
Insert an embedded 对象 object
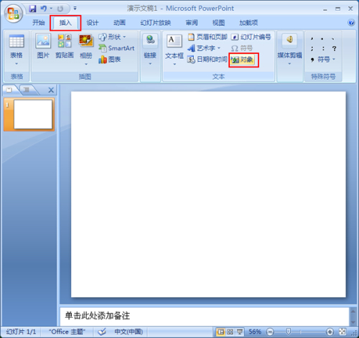[x=243, y=60]
